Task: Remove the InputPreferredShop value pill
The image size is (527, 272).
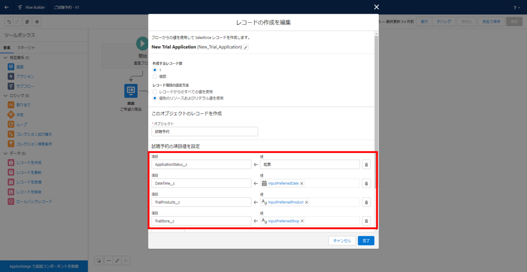Action: (x=302, y=221)
